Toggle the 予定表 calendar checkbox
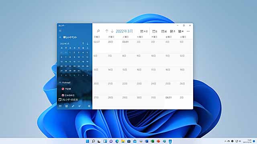The width and height of the screenshot is (257, 144). 63,89
